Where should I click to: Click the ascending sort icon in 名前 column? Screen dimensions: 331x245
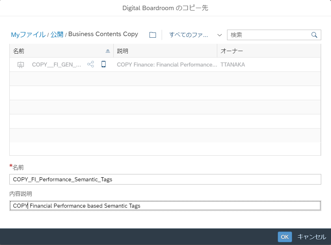pyautogui.click(x=108, y=51)
